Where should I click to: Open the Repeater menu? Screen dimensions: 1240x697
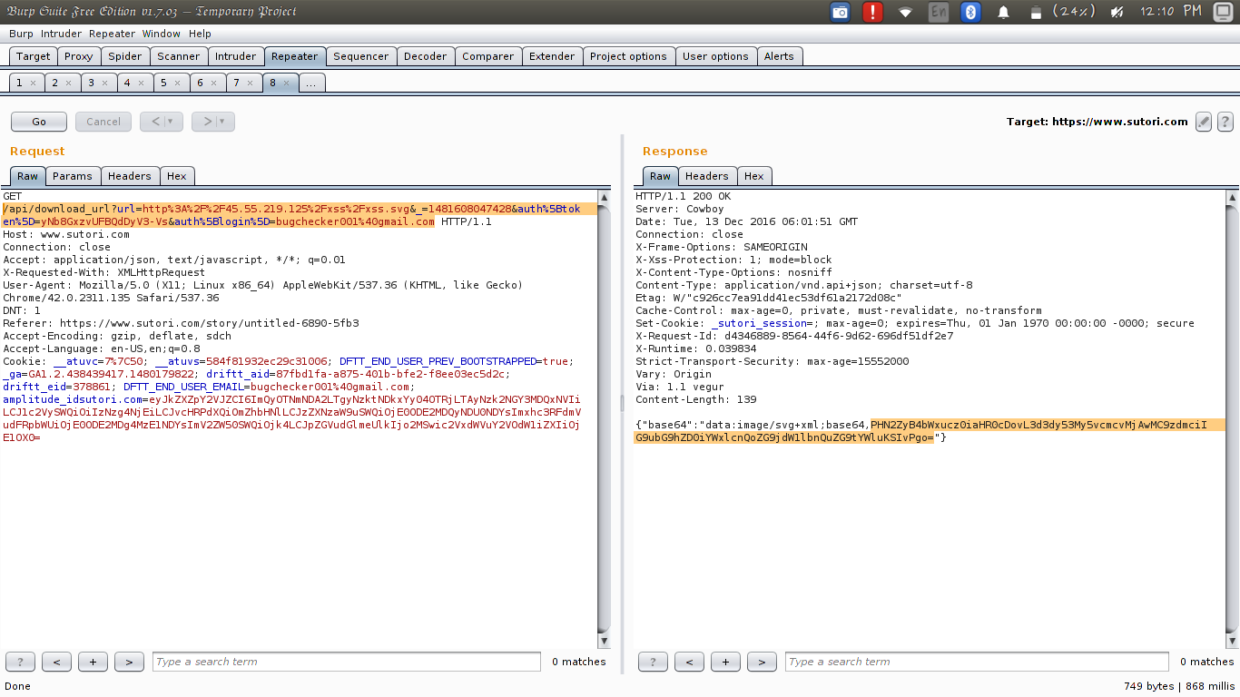coord(112,34)
